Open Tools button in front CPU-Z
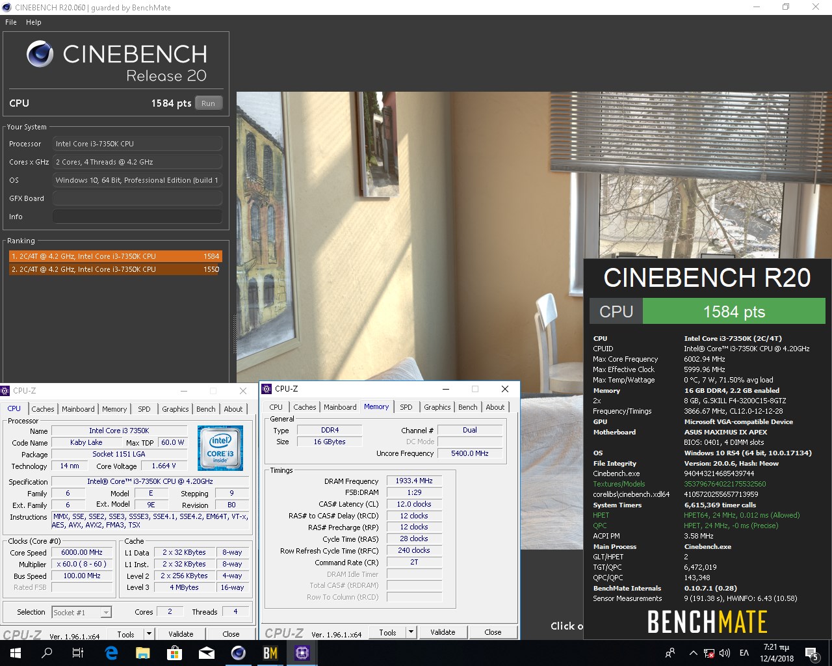Image resolution: width=832 pixels, height=666 pixels. (388, 632)
